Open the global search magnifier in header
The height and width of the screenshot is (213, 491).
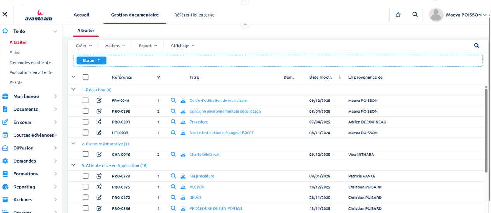[x=415, y=15]
